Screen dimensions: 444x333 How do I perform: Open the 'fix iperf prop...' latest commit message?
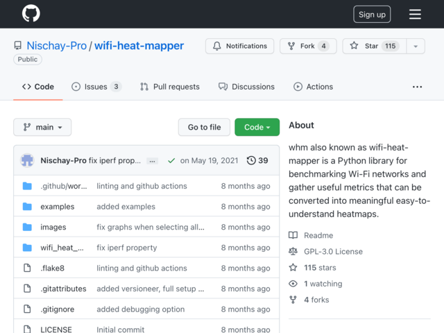(x=114, y=160)
